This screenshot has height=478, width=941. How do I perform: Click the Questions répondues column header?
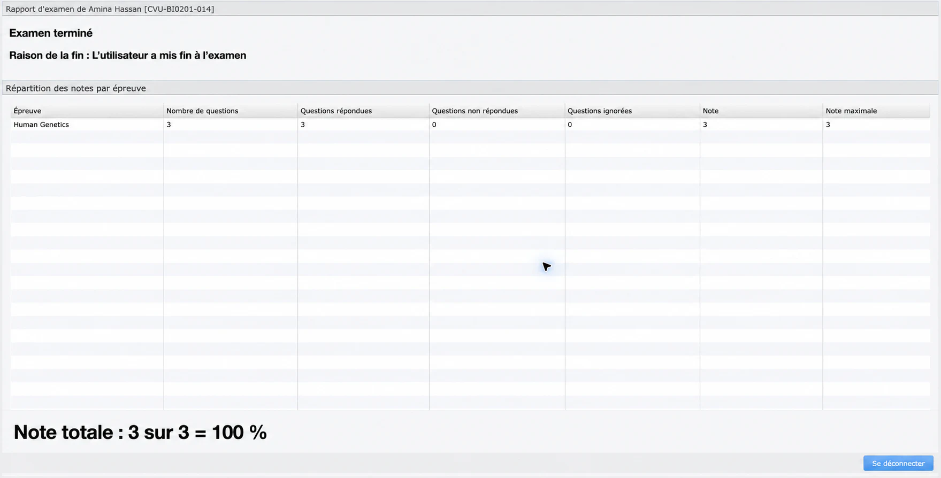click(x=363, y=111)
